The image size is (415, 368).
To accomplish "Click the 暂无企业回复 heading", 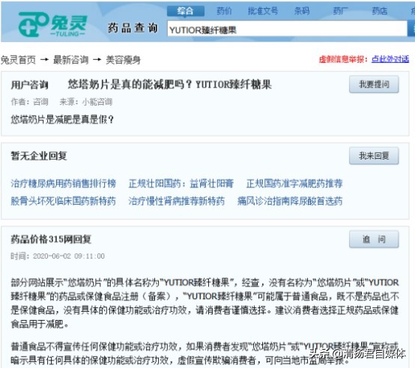I will 39,156.
